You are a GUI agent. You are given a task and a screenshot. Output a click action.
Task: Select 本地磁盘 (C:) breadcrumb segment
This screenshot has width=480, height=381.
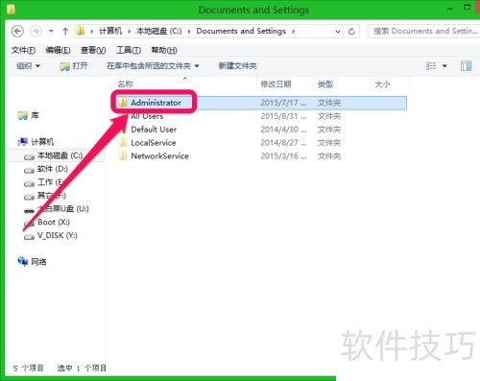coord(159,31)
